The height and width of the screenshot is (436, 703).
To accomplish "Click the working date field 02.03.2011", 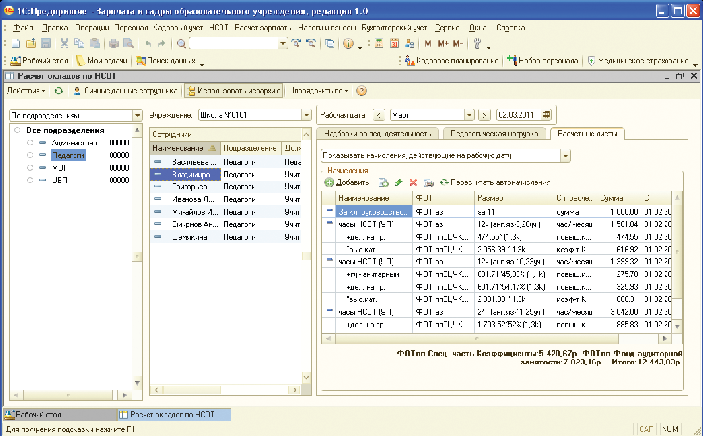I will pyautogui.click(x=518, y=115).
